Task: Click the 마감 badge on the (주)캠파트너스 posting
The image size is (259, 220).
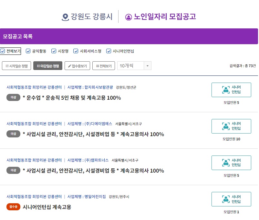Action: (x=13, y=170)
